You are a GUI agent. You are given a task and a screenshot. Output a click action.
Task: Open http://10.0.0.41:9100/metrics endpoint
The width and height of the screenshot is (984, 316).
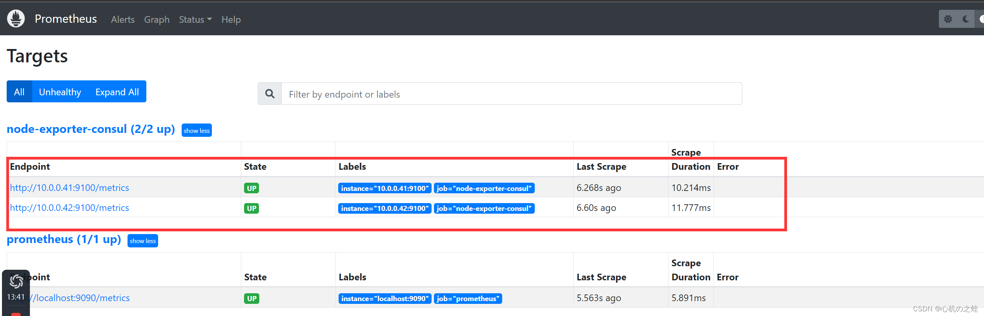[x=69, y=188]
